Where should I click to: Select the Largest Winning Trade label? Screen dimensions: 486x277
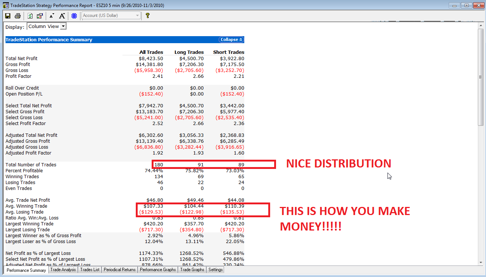click(x=30, y=224)
